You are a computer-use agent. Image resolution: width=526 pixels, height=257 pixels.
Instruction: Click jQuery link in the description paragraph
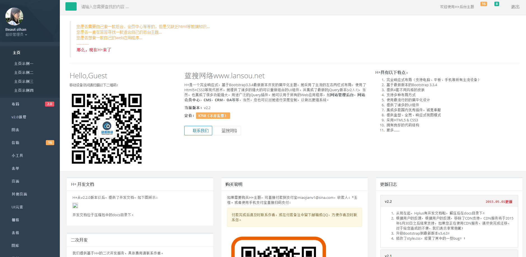coord(334,90)
